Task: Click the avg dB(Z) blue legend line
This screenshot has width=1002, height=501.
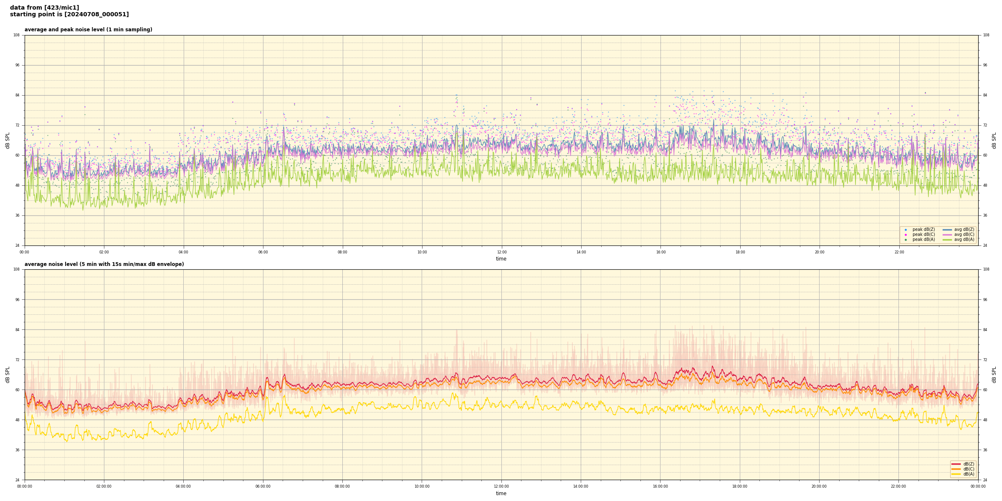Action: pos(947,230)
